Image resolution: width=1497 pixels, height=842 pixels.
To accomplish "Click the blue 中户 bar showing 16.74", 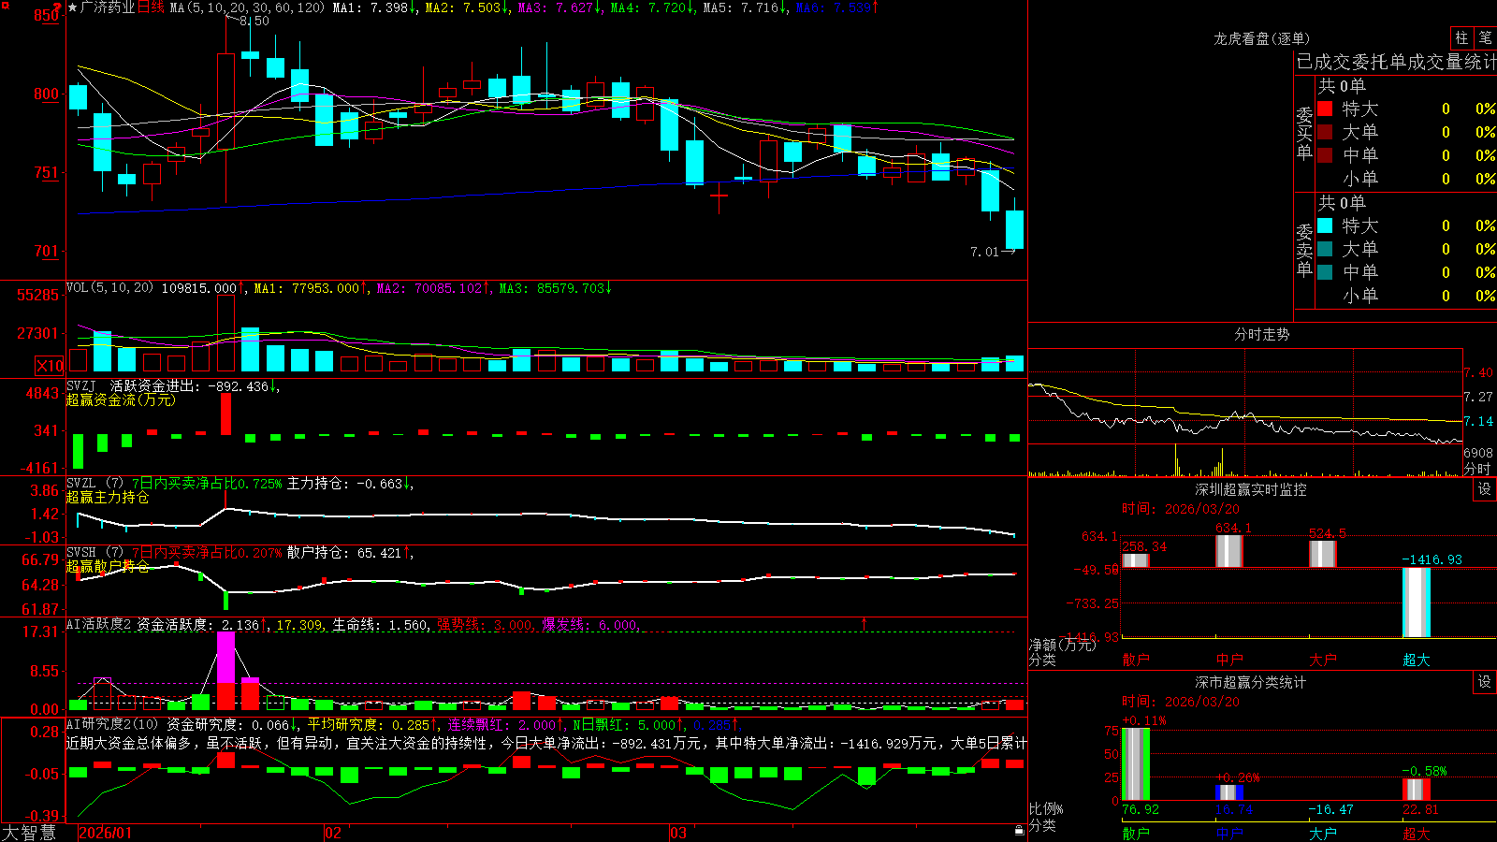I will (1228, 792).
